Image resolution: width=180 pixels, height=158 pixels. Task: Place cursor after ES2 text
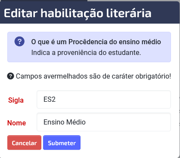(x=56, y=99)
